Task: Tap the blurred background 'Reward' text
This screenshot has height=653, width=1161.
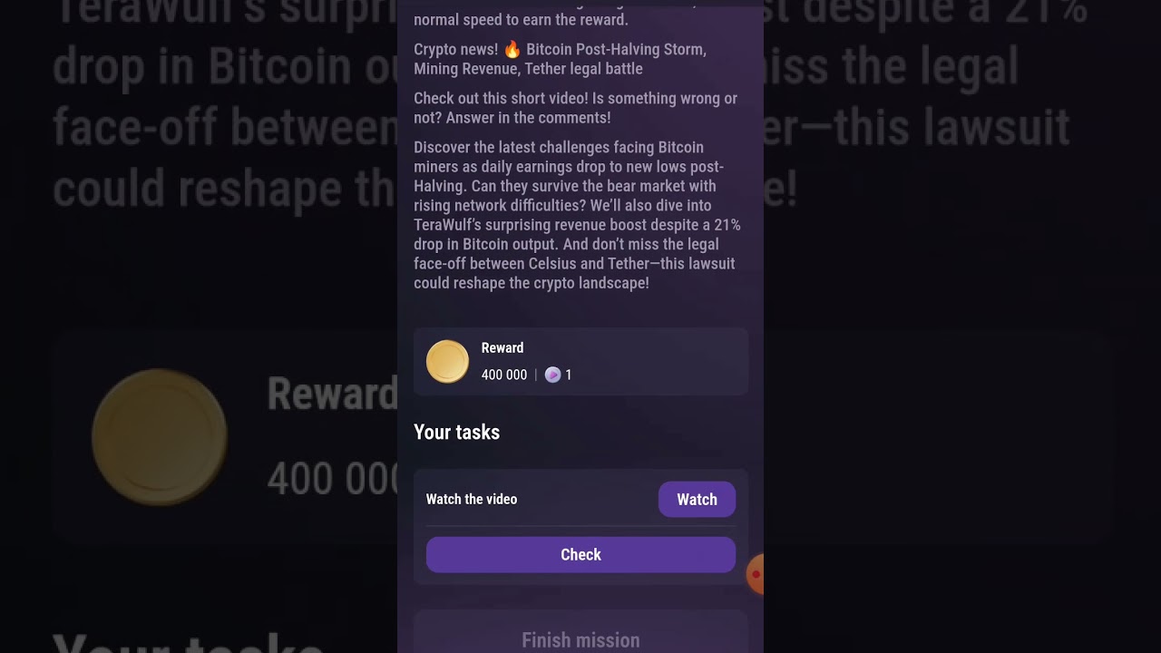Action: point(332,395)
